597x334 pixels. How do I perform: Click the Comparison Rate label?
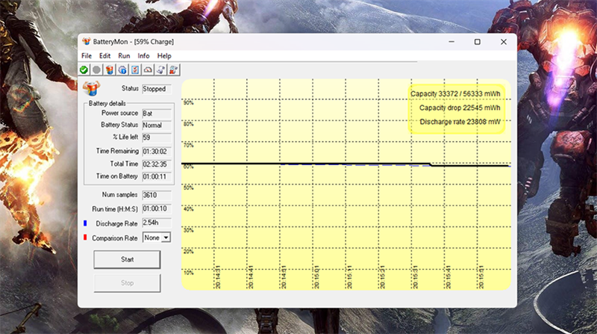tap(115, 238)
